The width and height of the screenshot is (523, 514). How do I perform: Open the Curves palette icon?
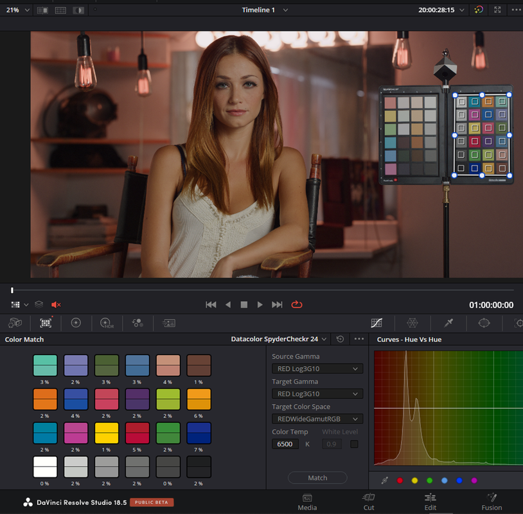[x=377, y=323]
